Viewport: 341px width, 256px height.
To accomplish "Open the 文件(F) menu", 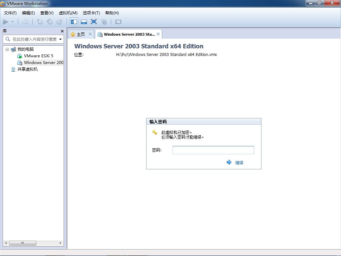I will point(10,13).
